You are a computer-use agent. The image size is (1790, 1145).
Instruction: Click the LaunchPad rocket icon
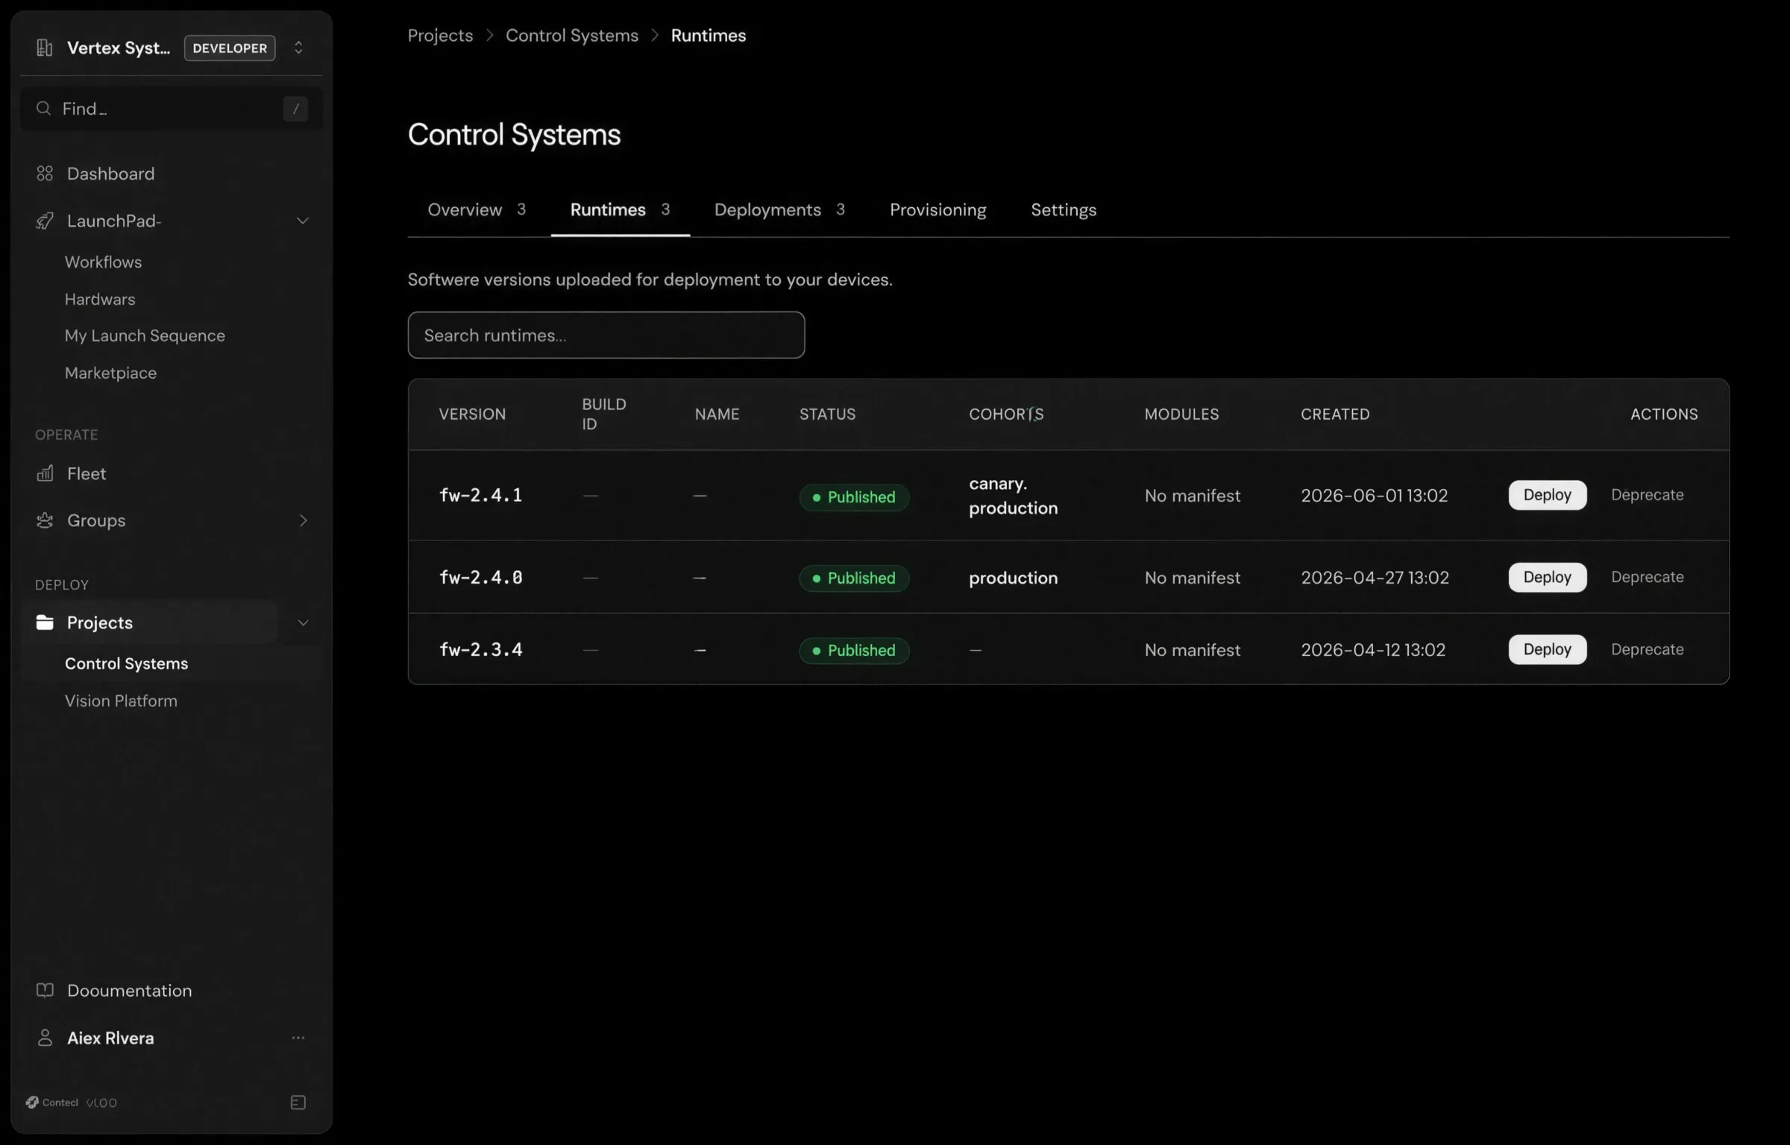click(x=45, y=221)
